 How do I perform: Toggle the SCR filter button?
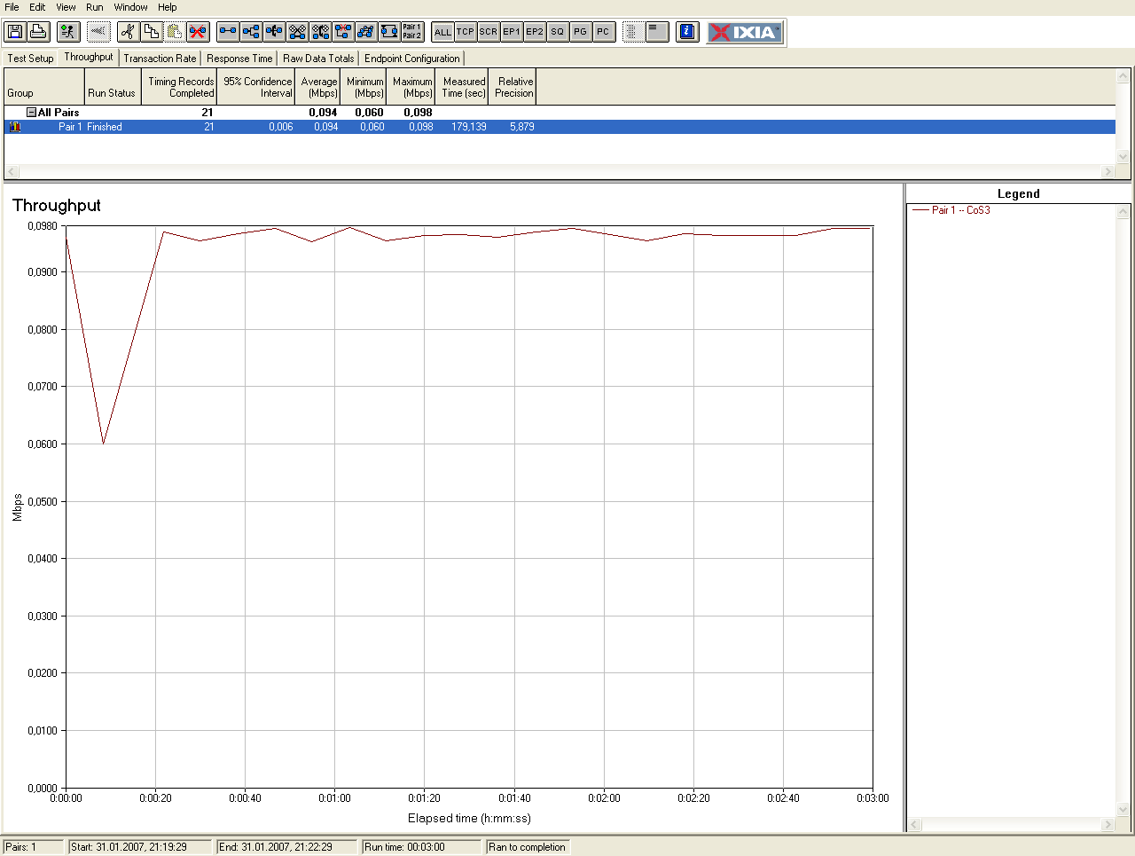[489, 32]
